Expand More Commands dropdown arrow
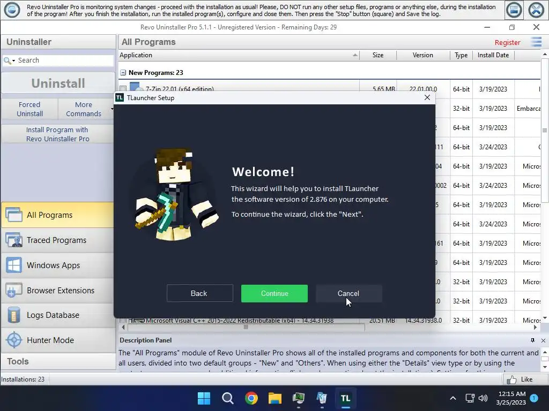The width and height of the screenshot is (549, 411). [x=112, y=109]
